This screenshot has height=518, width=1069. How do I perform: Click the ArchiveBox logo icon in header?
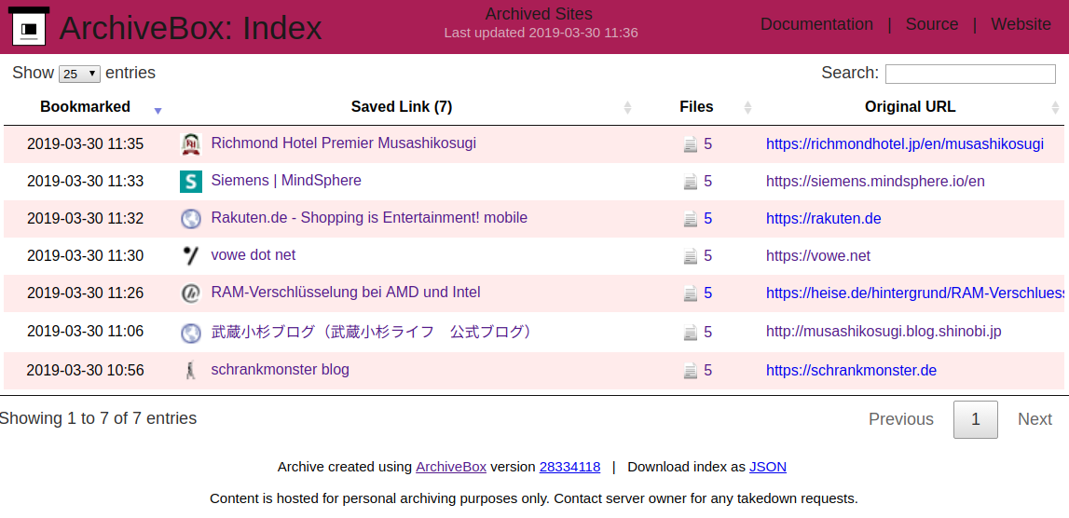pyautogui.click(x=30, y=27)
